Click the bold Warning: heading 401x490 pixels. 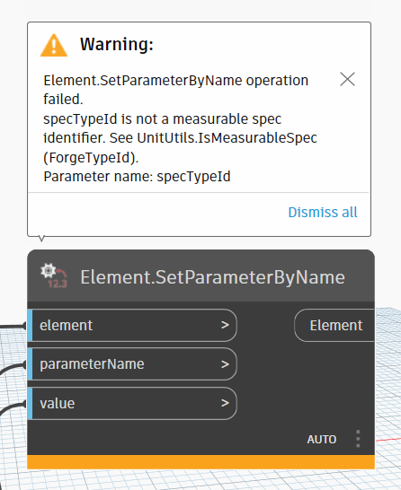click(x=117, y=44)
